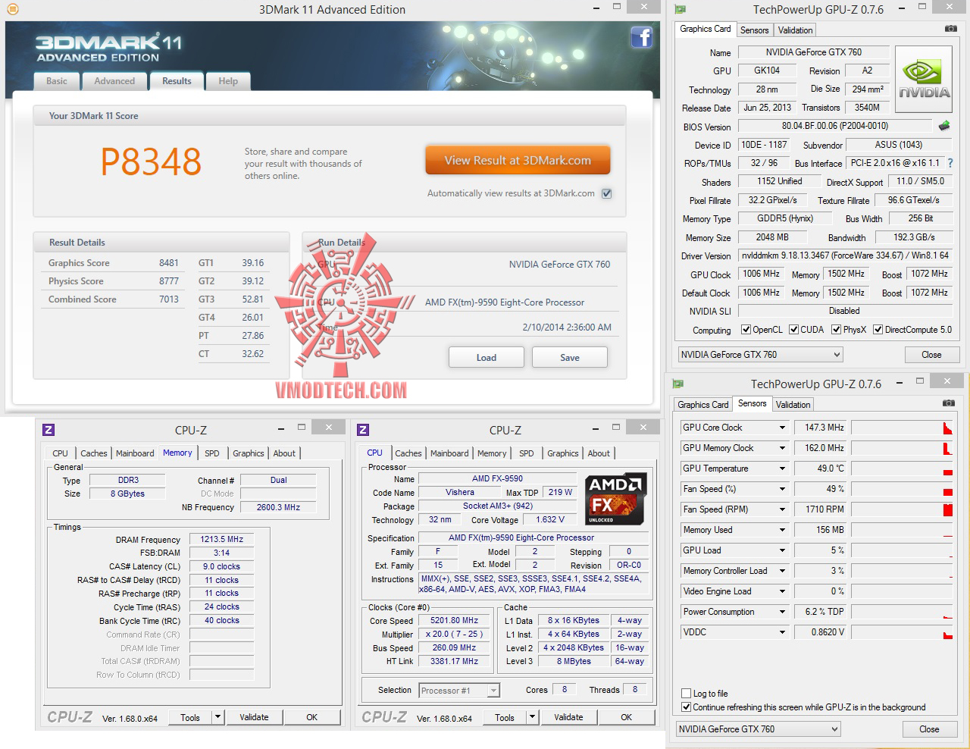The width and height of the screenshot is (970, 749).
Task: Open the Caches tab in CPU-Z CPU window
Action: 408,453
